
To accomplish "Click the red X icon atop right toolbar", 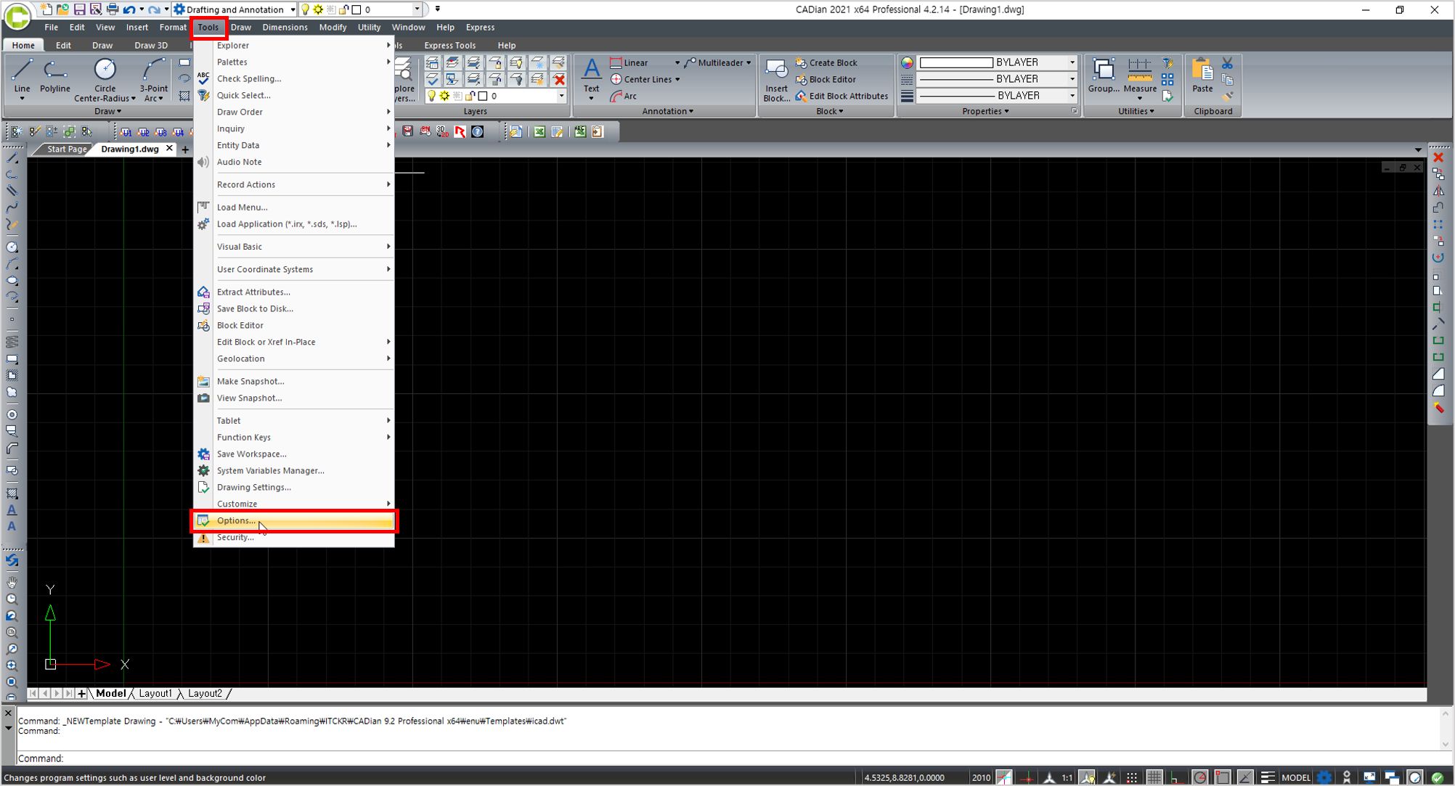I will pos(1438,157).
